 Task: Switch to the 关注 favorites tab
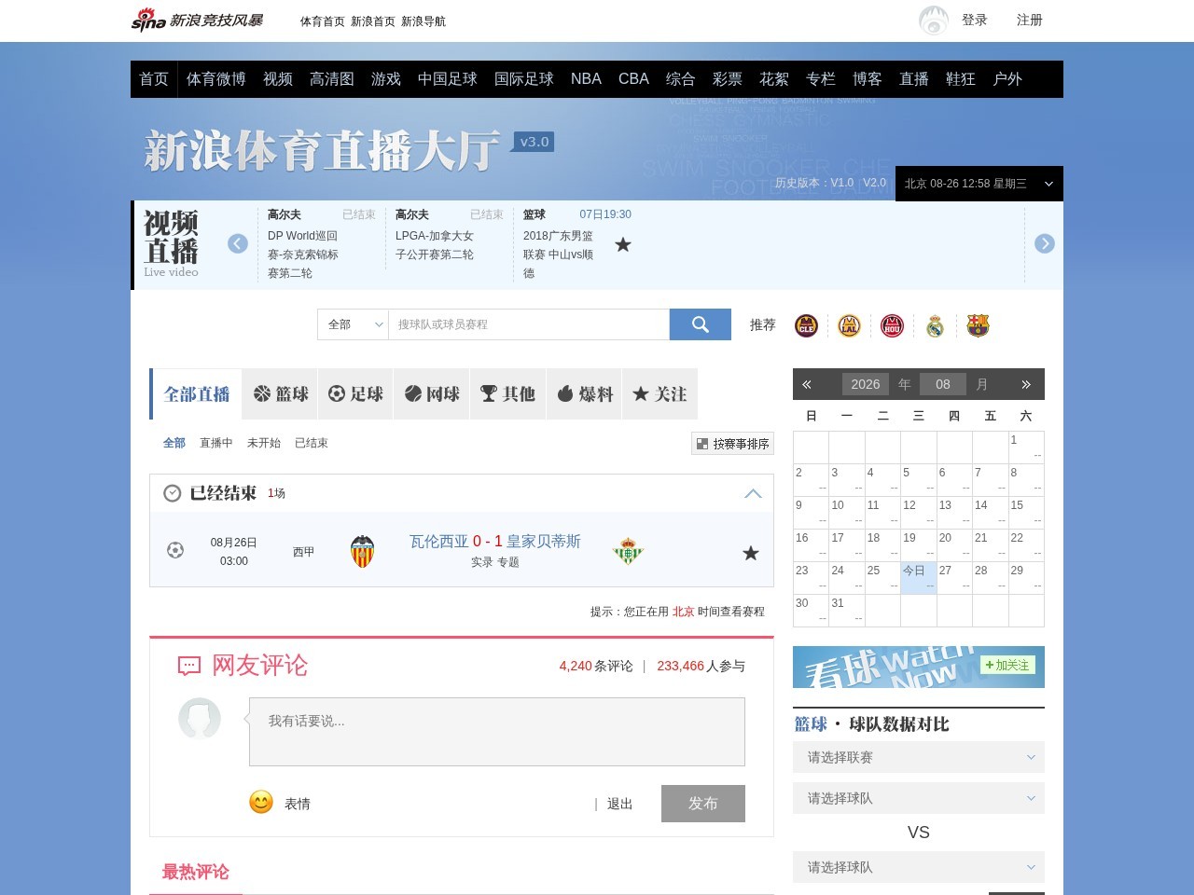(659, 394)
